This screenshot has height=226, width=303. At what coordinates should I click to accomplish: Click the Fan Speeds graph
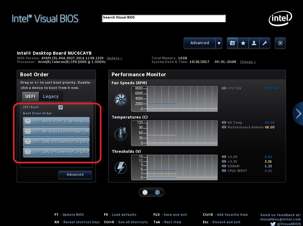[174, 99]
